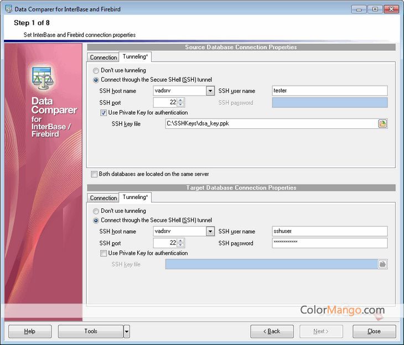This screenshot has height=345, width=404.
Task: Go Back to previous step
Action: pyautogui.click(x=272, y=331)
